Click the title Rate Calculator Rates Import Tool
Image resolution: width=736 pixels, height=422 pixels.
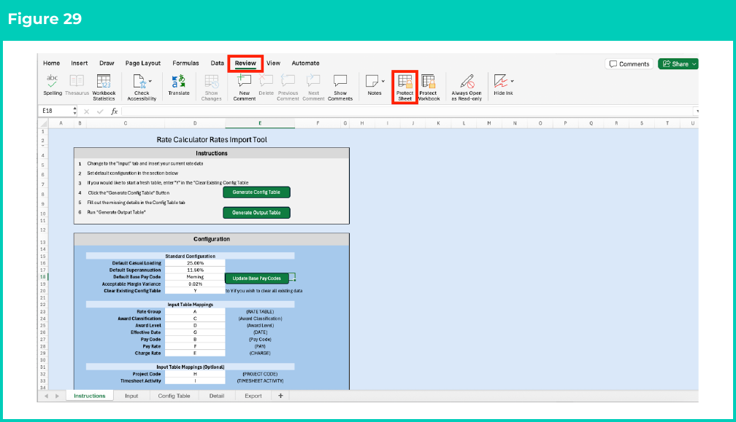point(212,140)
